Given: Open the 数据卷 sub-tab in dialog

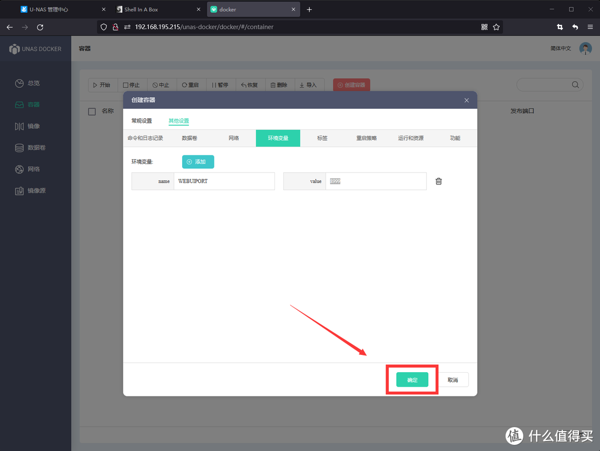Looking at the screenshot, I should [189, 138].
